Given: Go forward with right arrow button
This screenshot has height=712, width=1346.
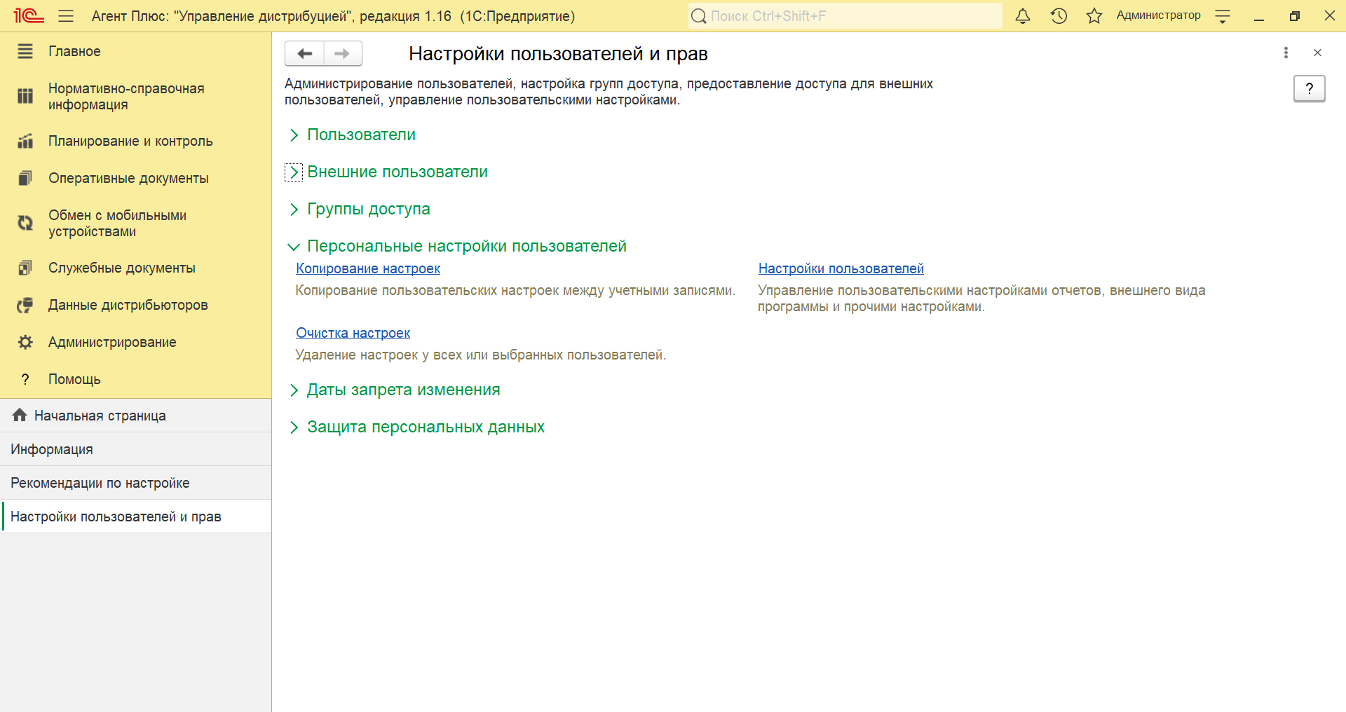Looking at the screenshot, I should coord(343,53).
